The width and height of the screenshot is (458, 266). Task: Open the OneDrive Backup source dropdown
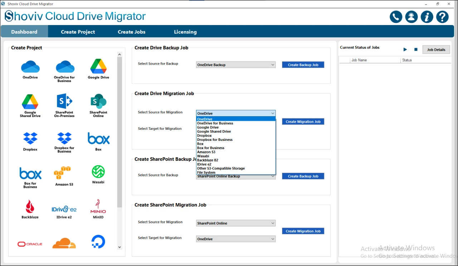tap(236, 65)
